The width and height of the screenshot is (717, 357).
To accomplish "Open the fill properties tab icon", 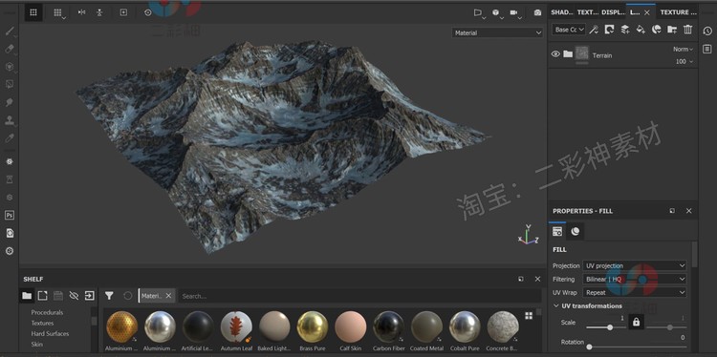I will (x=557, y=231).
